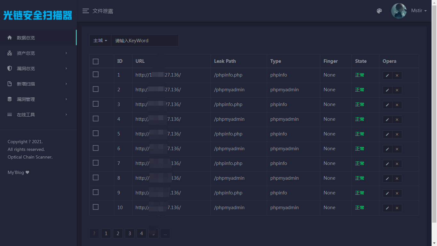Expand the 漏洞总览 submenu chevron
The image size is (437, 246).
[66, 69]
